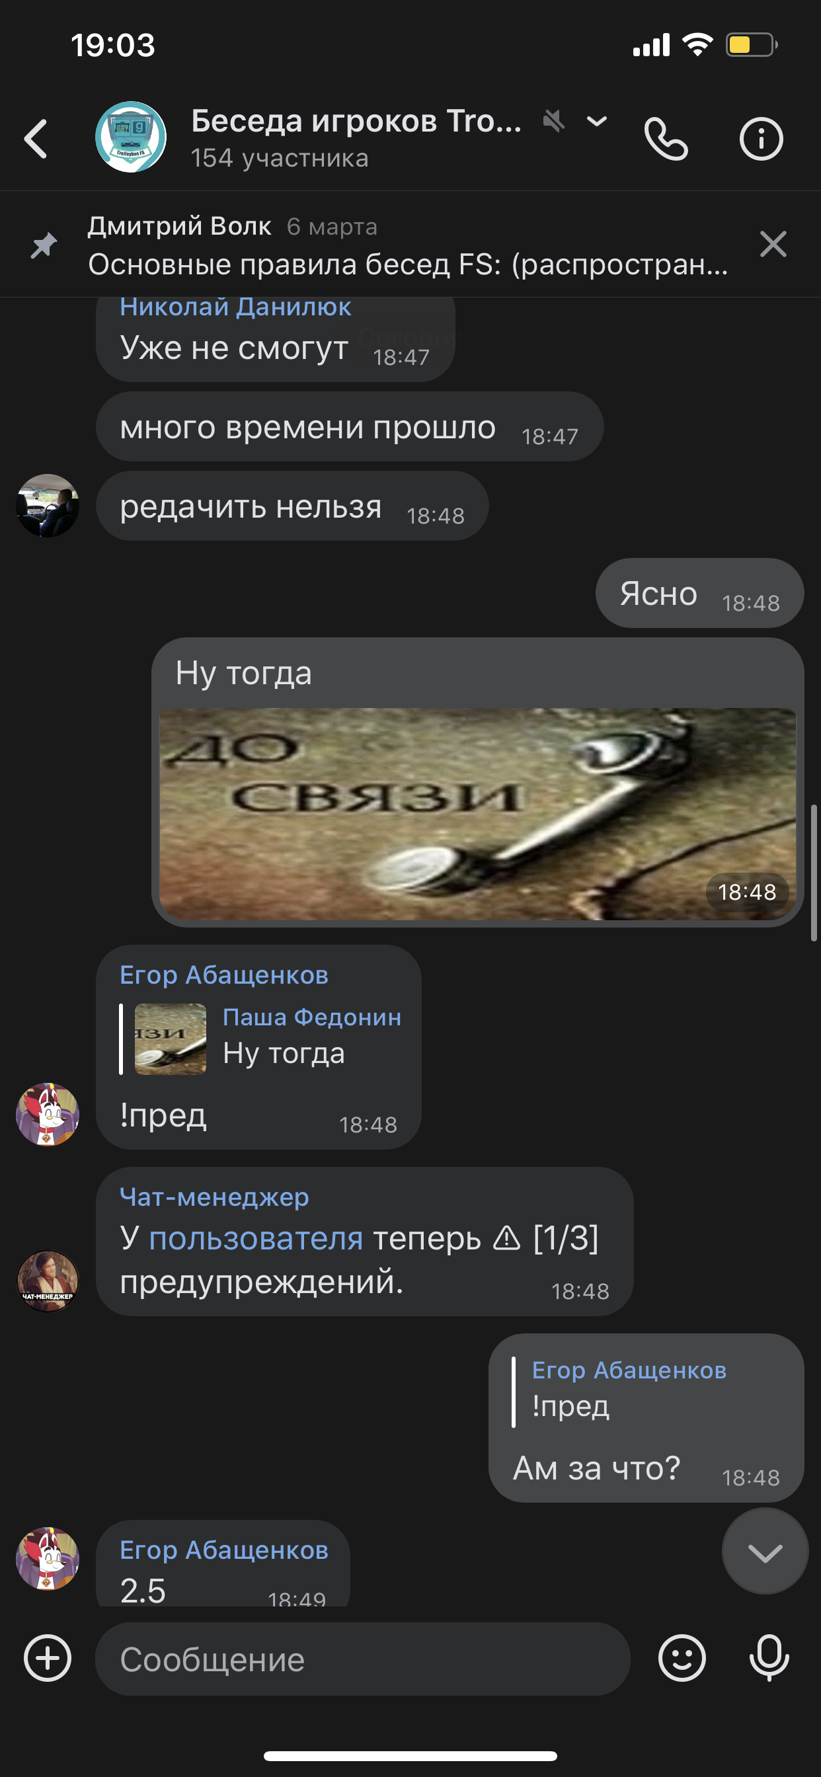Open the conversation info icon
Viewport: 821px width, 1777px height.
click(761, 139)
